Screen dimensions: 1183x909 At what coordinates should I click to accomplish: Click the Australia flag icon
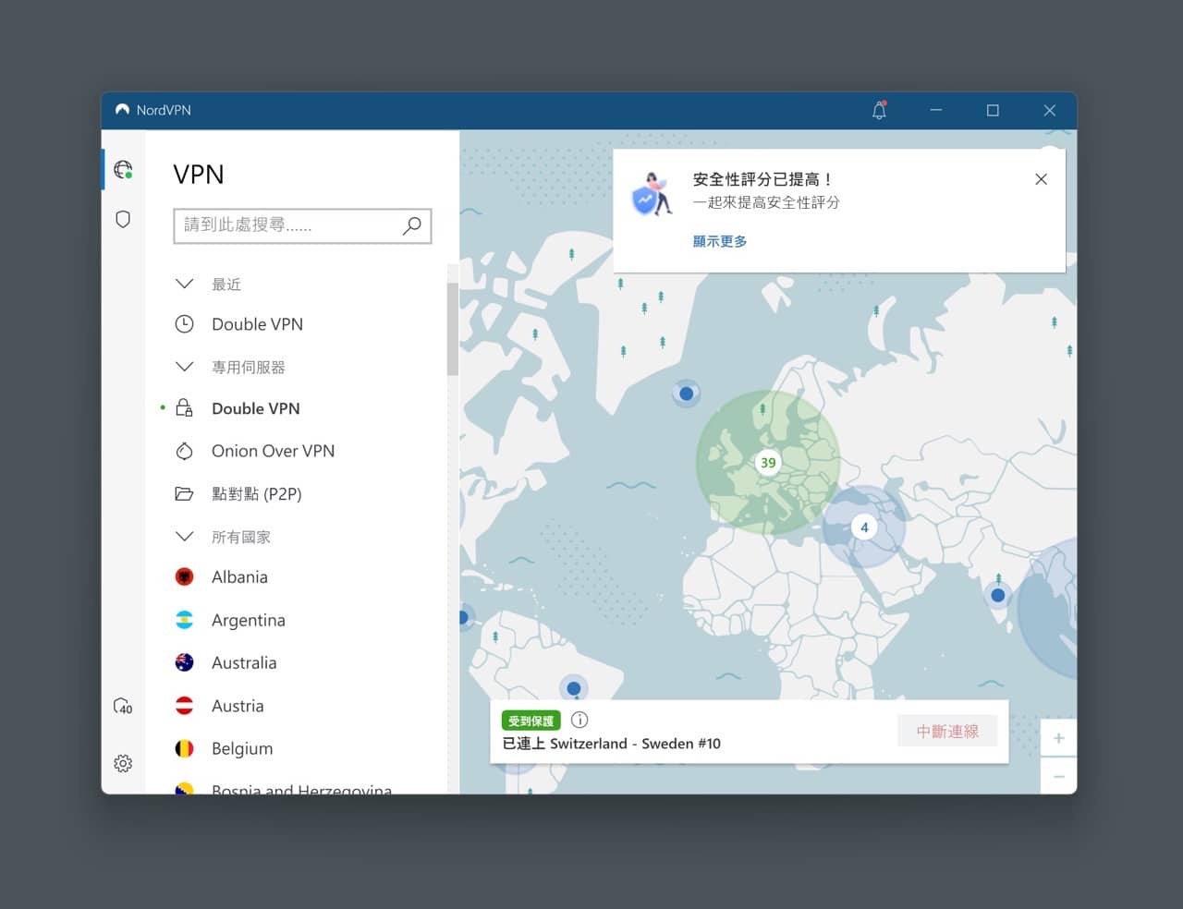pos(185,662)
